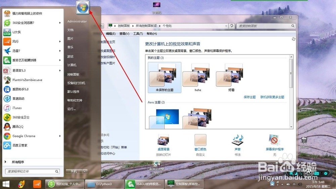Viewport: 336px width, 189px height.
Task: Click the taskbar clock showing 下午 5:48
Action: [318, 184]
